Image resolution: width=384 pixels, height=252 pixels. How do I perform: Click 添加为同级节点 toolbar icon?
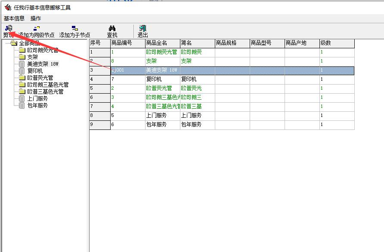37,28
